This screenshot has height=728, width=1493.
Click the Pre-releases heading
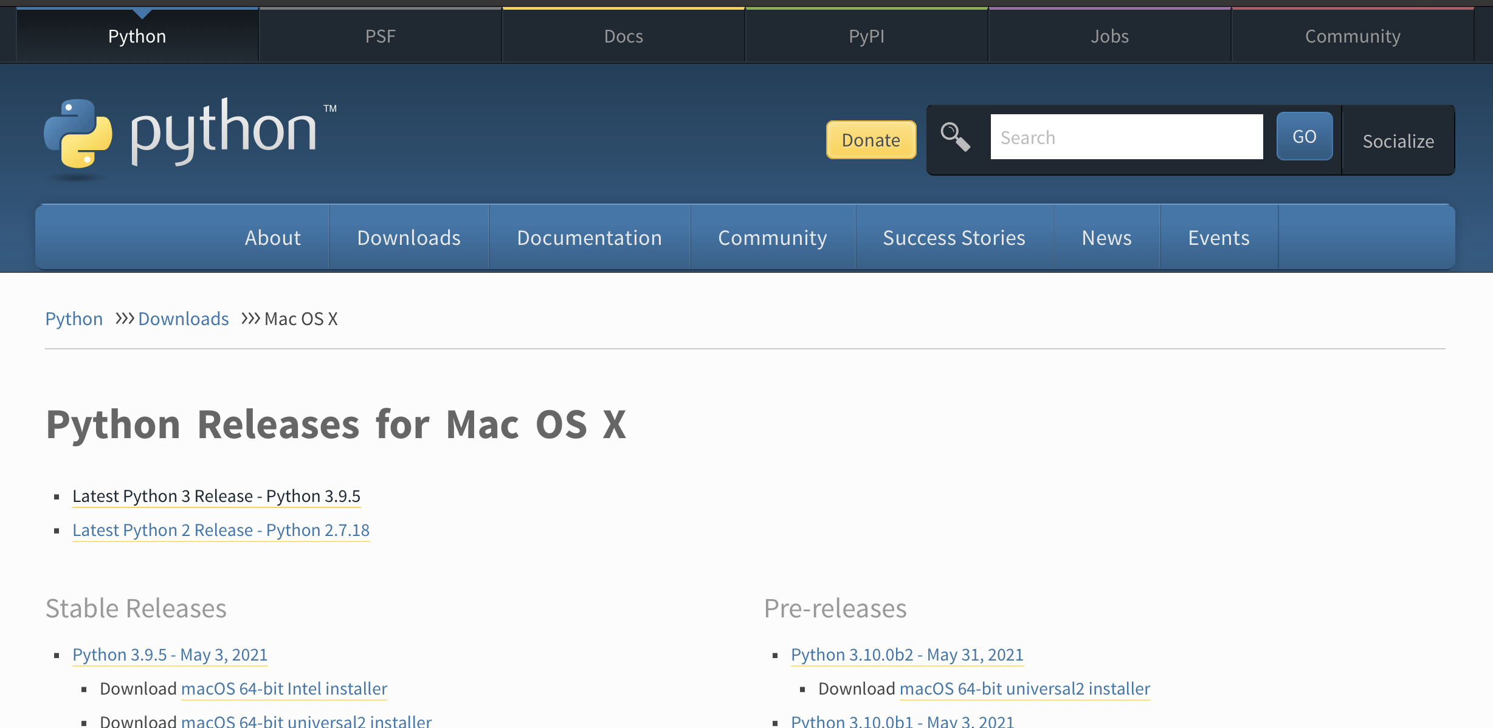[835, 608]
